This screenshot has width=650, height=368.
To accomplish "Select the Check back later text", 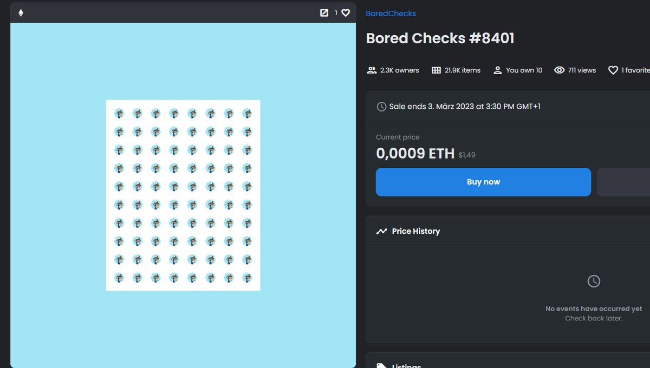I will (594, 318).
